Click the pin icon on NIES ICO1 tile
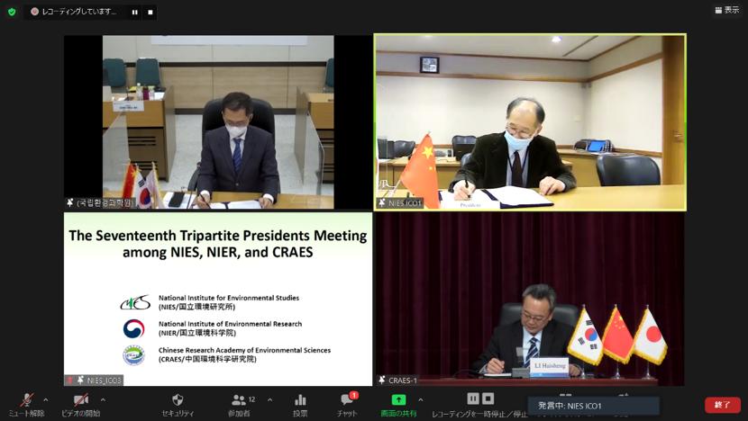The width and height of the screenshot is (748, 421). [x=382, y=203]
